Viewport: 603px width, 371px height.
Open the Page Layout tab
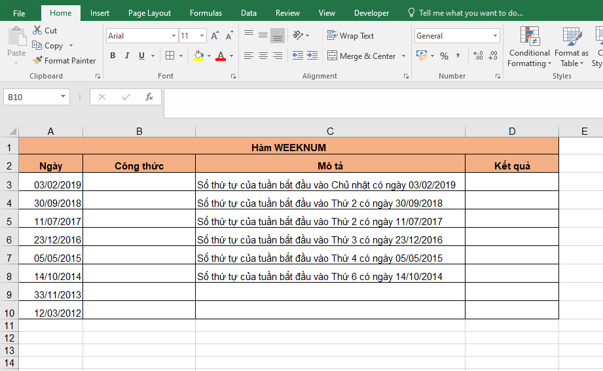pyautogui.click(x=149, y=13)
